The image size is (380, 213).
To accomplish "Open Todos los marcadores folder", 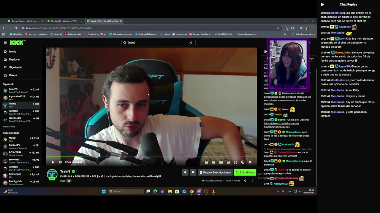I will point(303,34).
